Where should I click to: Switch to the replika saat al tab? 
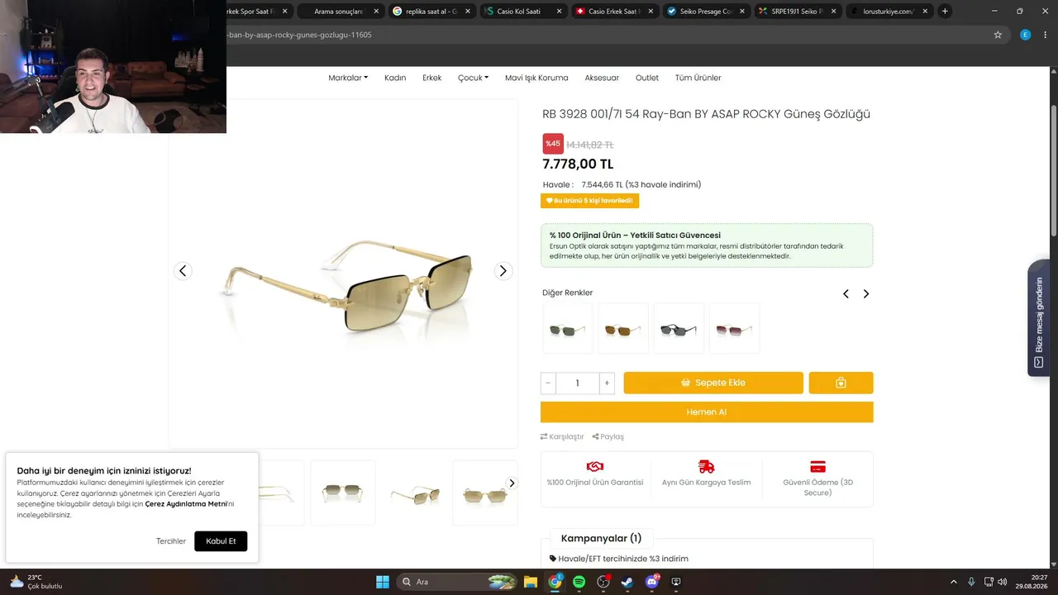431,12
